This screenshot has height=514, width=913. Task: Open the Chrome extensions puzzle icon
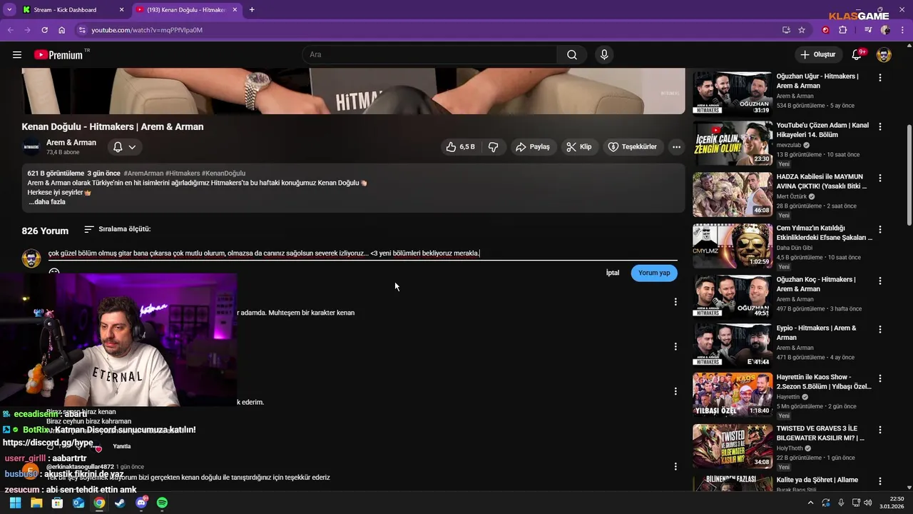click(843, 30)
